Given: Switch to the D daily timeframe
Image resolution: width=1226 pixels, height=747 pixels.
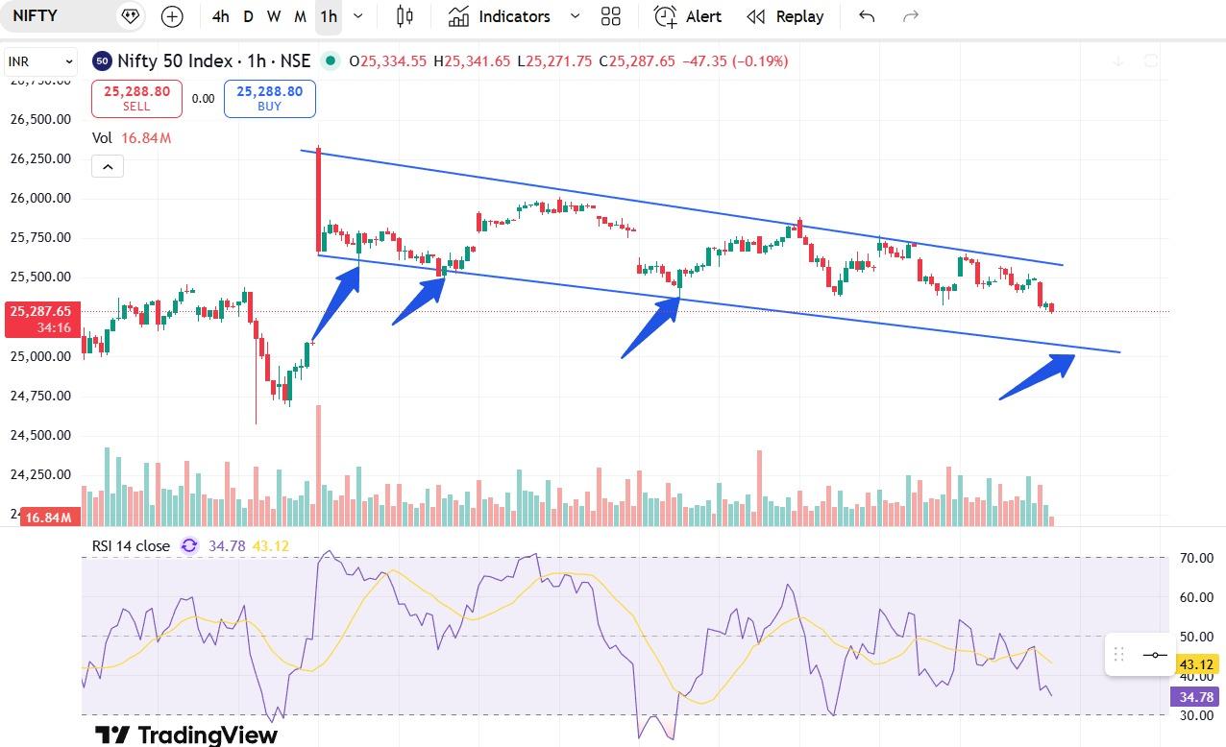Looking at the screenshot, I should click(249, 16).
